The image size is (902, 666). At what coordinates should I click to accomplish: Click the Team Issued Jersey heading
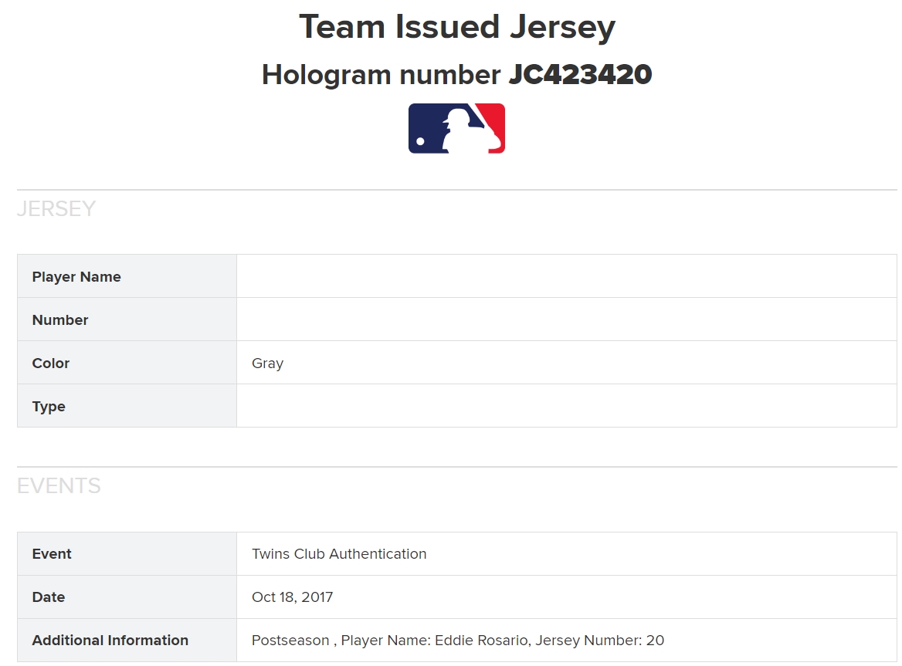tap(457, 27)
